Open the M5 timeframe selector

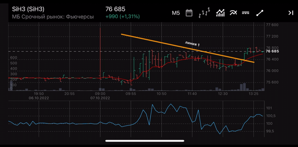click(176, 13)
